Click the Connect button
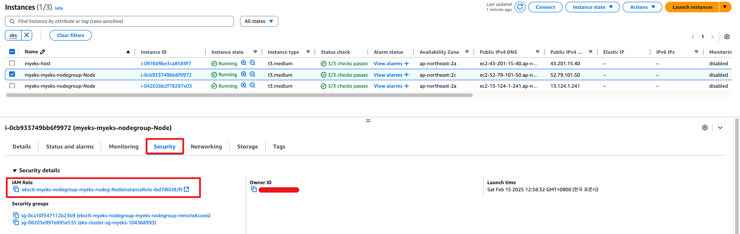The height and width of the screenshot is (234, 740). click(x=545, y=7)
